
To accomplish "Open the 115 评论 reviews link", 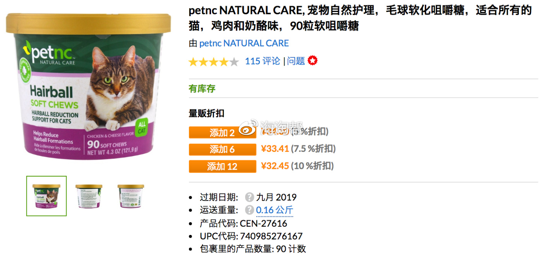I will pos(262,61).
